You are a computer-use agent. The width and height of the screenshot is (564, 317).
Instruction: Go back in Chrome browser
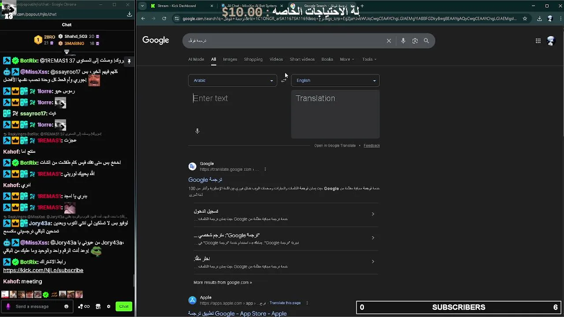(143, 18)
